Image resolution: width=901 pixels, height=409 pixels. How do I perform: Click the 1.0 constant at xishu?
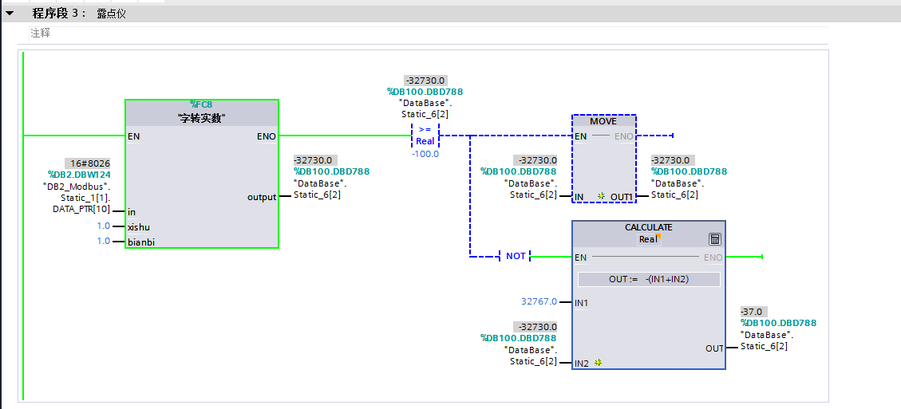[104, 226]
